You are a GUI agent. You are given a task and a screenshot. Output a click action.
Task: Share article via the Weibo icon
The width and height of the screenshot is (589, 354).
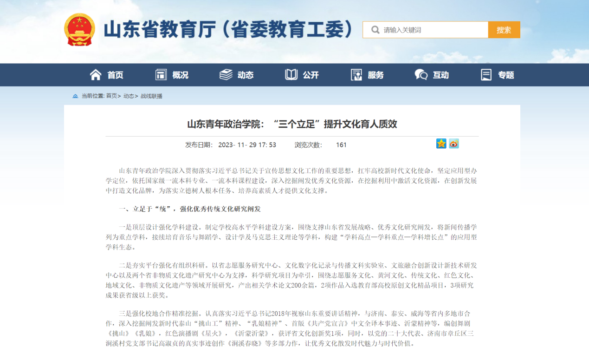pyautogui.click(x=453, y=144)
